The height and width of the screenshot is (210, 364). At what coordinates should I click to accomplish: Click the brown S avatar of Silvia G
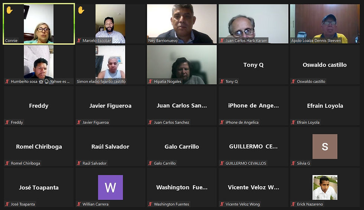tap(325, 146)
